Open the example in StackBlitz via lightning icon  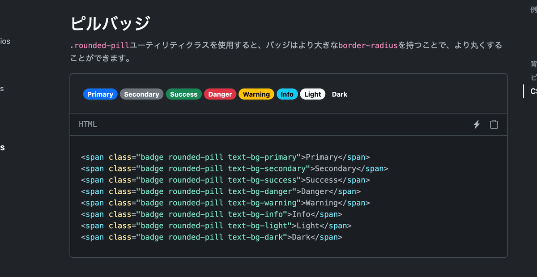coord(476,124)
